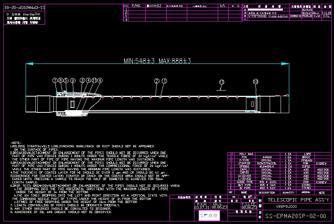
Task: Click note 8 about other inquiries
Action: [x=61, y=209]
